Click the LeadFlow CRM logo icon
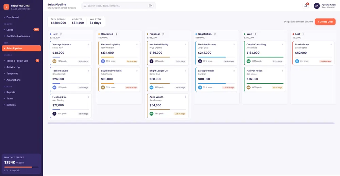Image resolution: width=340 pixels, height=176 pixels. [x=6, y=7]
